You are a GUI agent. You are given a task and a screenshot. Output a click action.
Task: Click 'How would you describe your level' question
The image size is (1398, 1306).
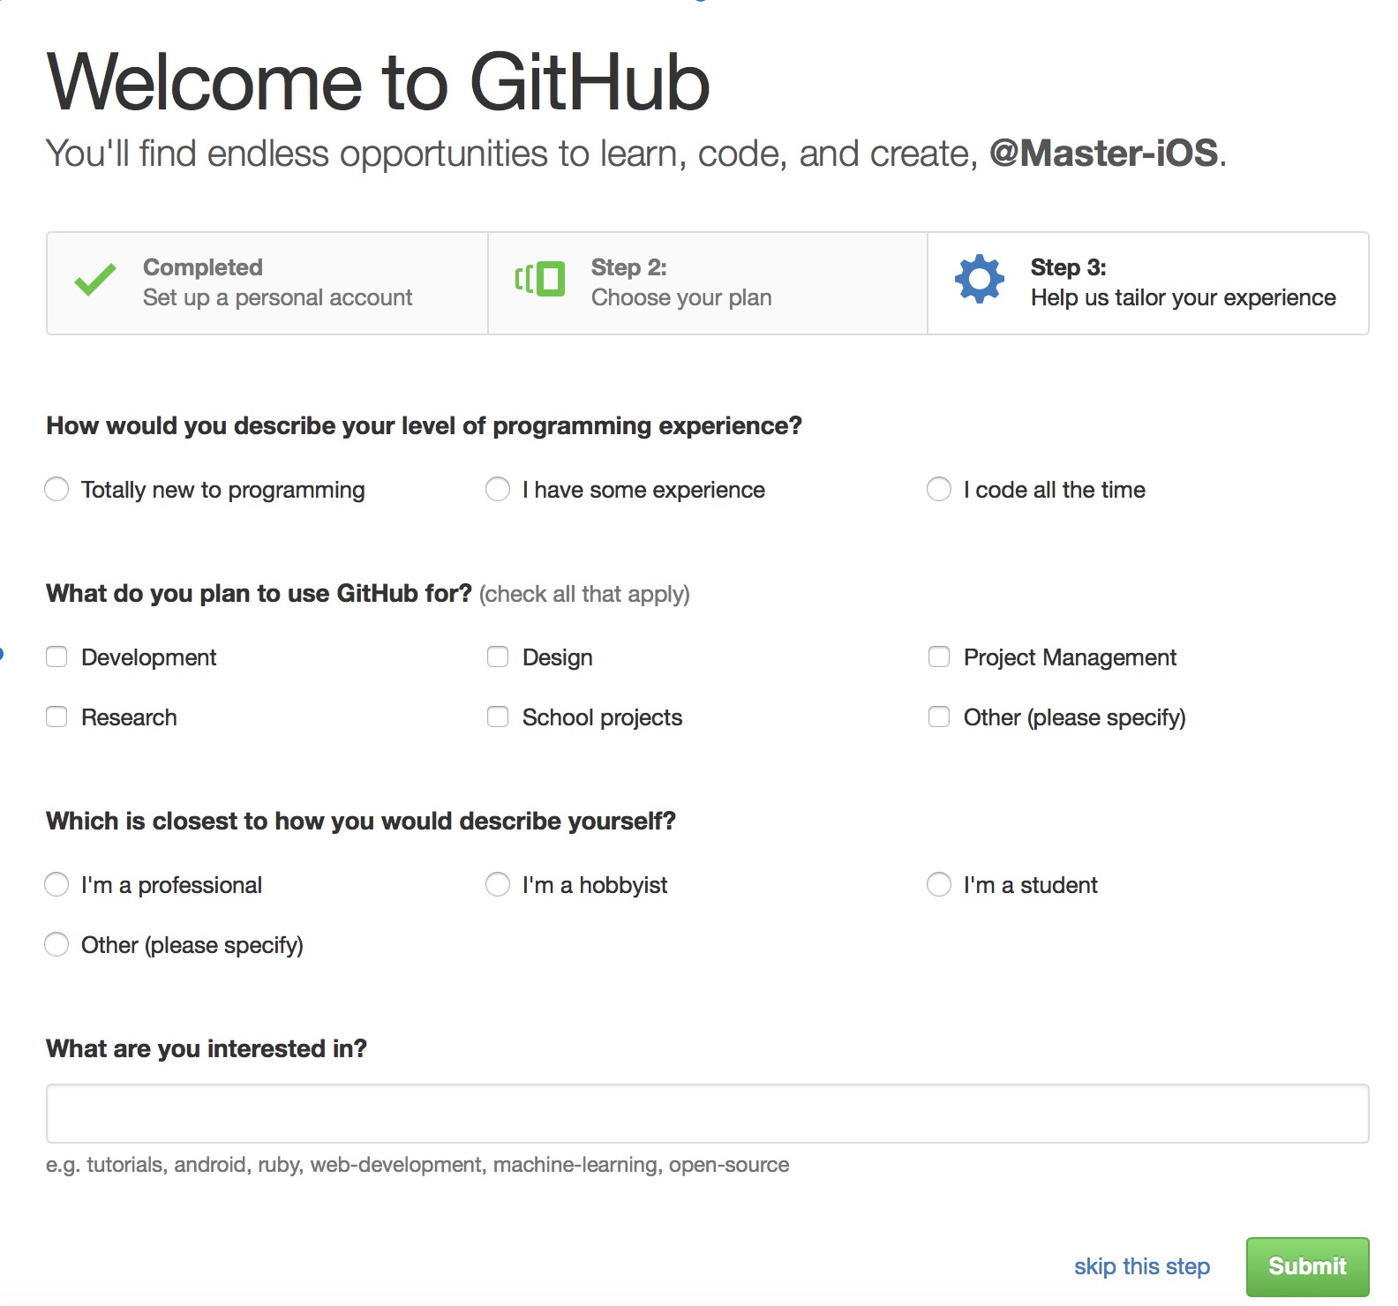pyautogui.click(x=424, y=425)
